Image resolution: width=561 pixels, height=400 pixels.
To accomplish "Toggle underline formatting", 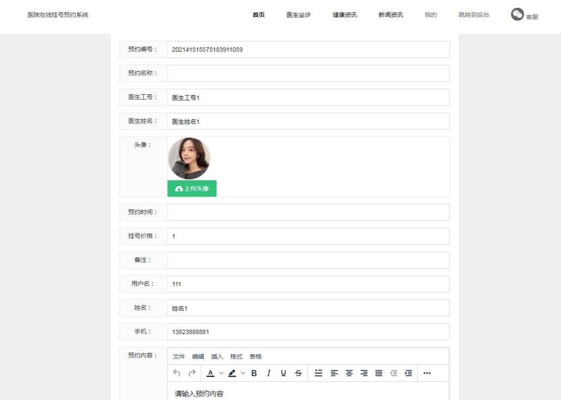I will click(283, 373).
